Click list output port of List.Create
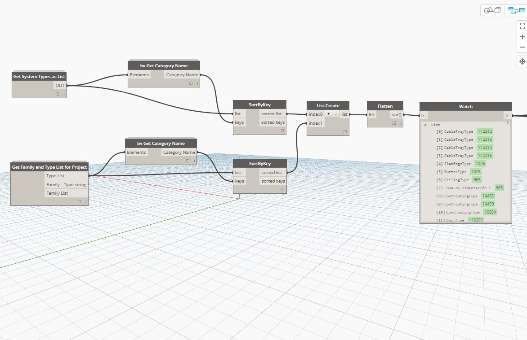The width and height of the screenshot is (527, 340). (344, 114)
